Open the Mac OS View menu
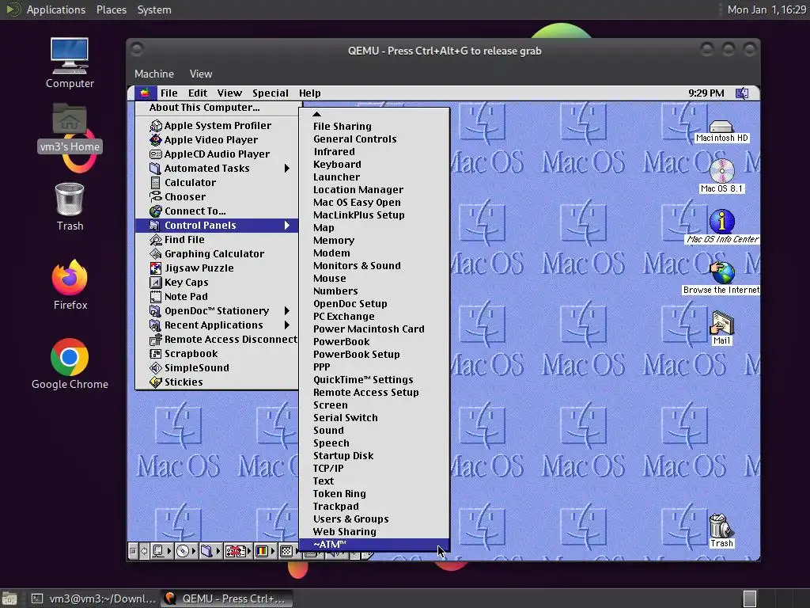 tap(229, 93)
